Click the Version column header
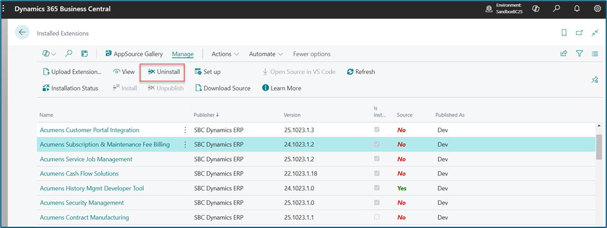607x228 pixels. [x=292, y=115]
